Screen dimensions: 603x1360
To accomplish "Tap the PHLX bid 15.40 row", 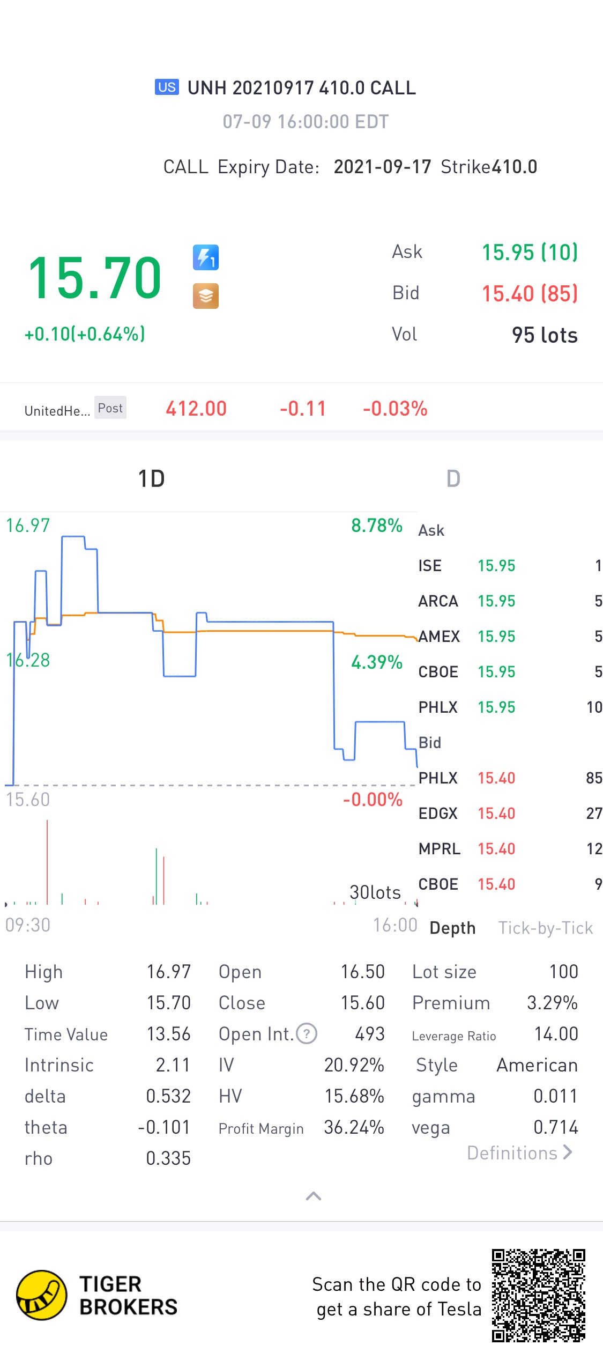I will (509, 778).
